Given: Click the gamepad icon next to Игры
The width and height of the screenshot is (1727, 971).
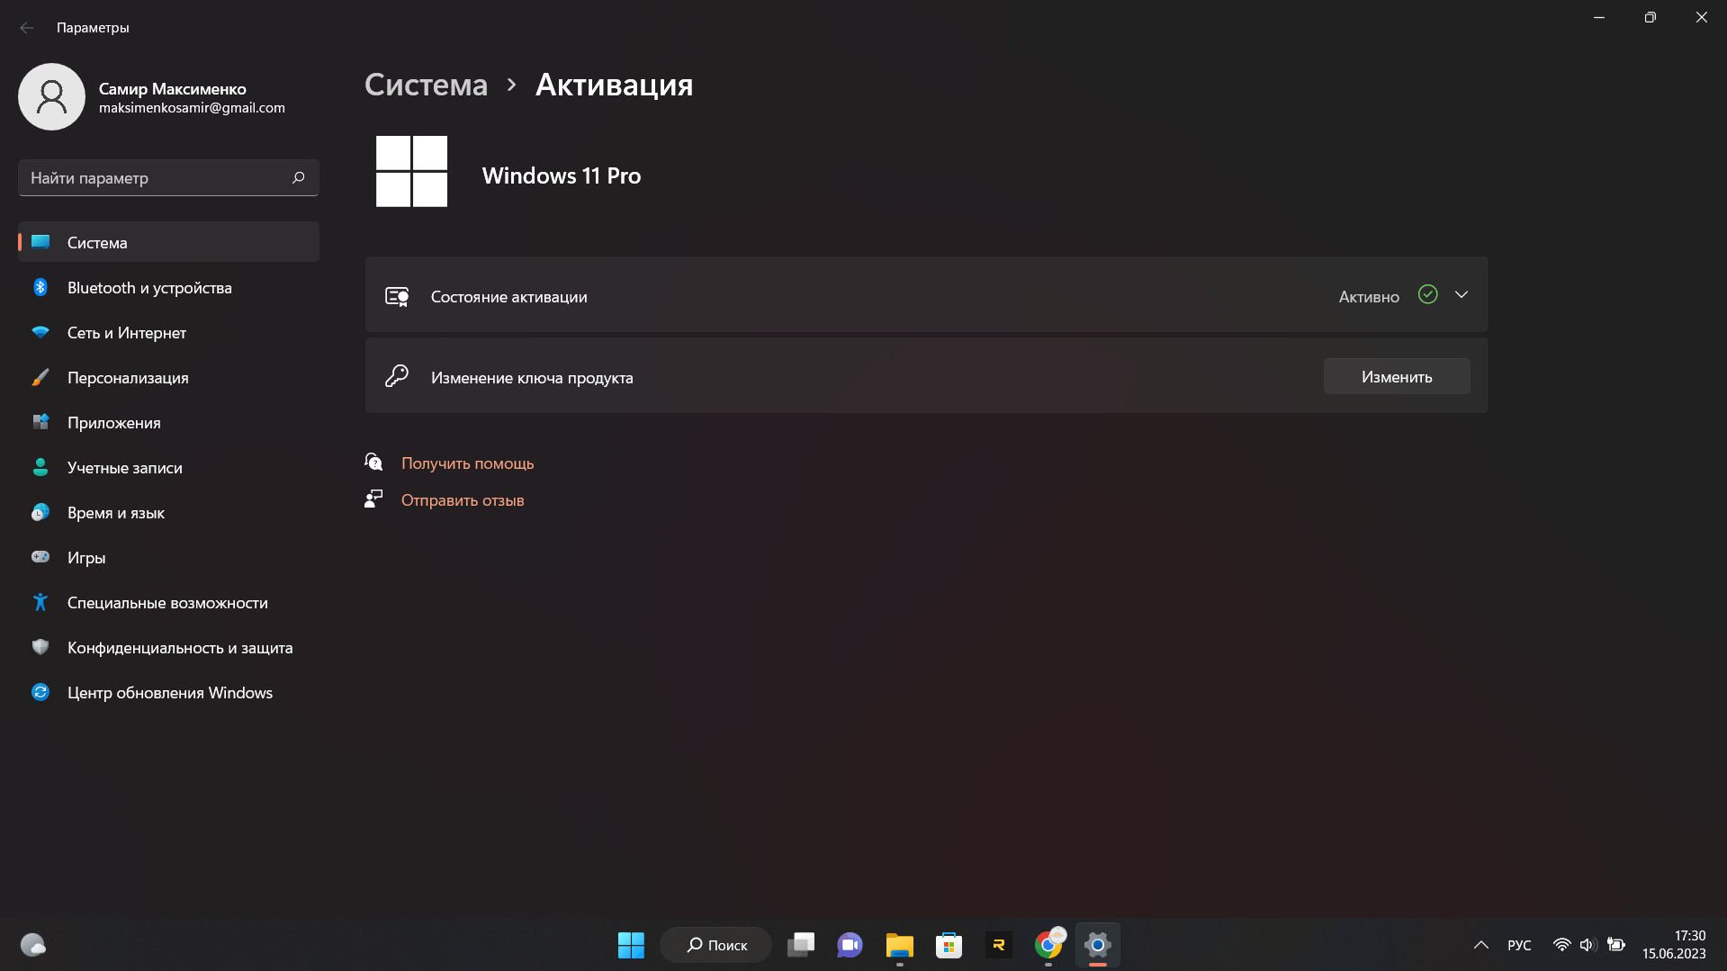Looking at the screenshot, I should (40, 557).
